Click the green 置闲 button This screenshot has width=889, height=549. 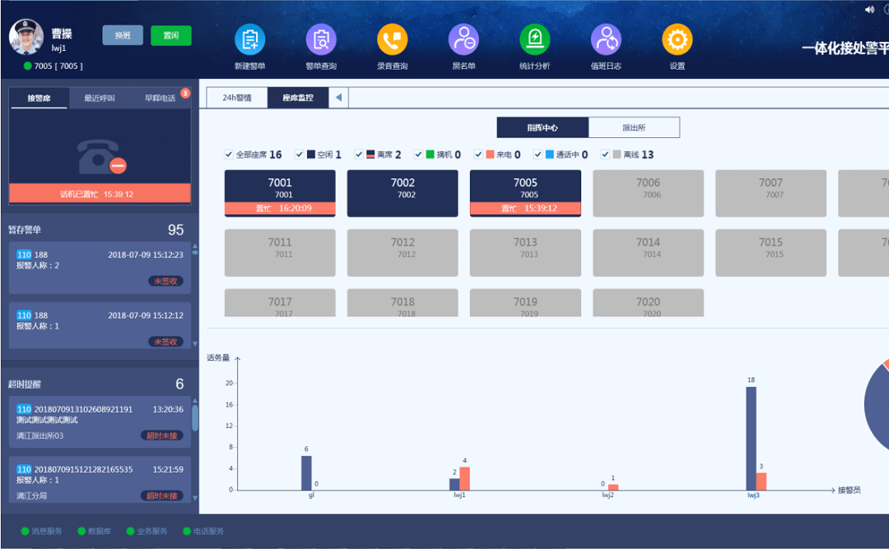point(171,35)
